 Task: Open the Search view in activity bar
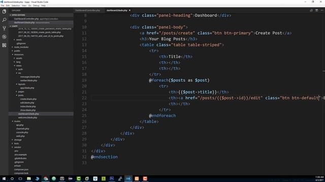tap(4, 20)
